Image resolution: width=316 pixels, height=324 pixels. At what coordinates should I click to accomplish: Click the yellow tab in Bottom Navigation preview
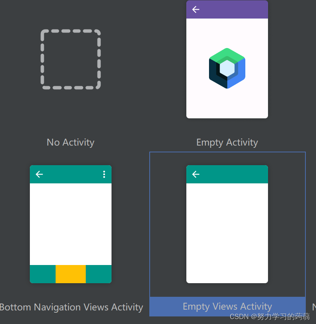point(71,274)
